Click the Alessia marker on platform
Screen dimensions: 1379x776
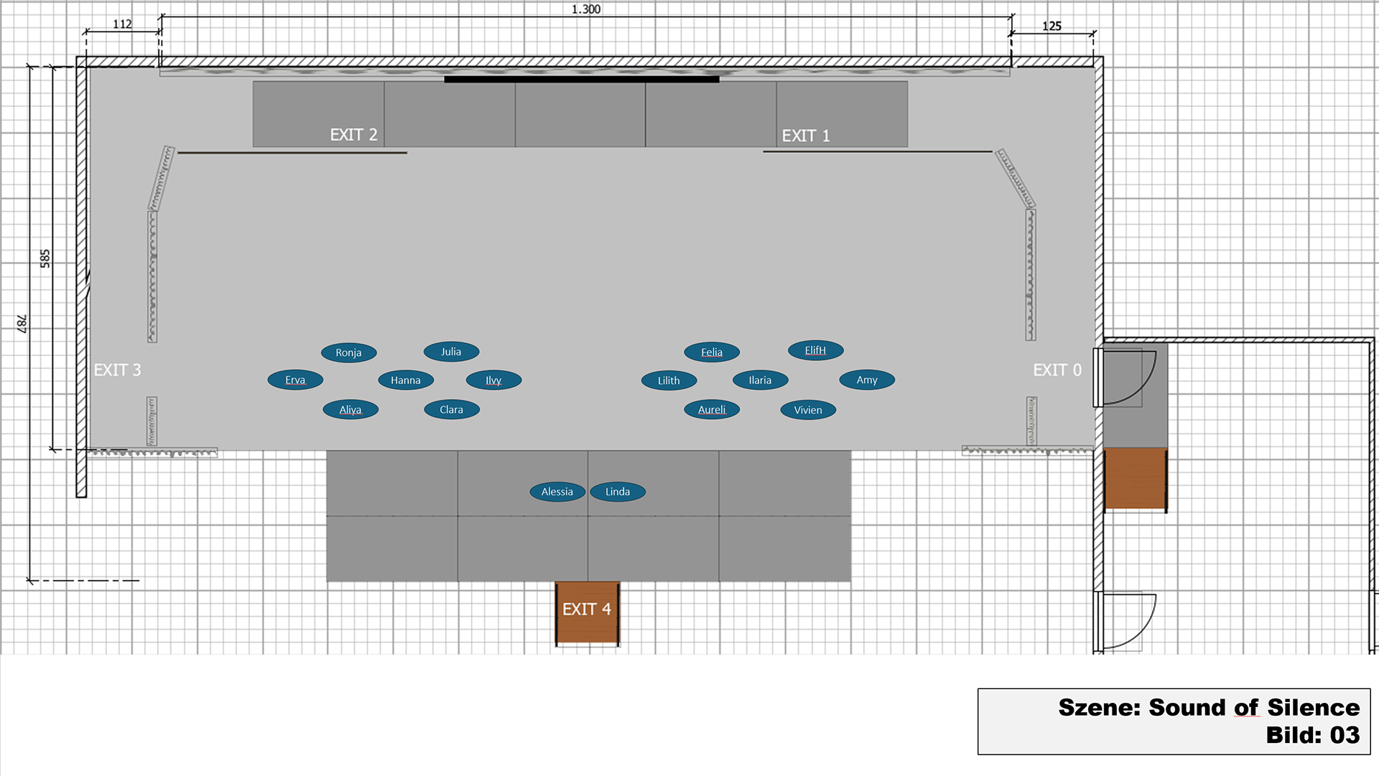557,492
